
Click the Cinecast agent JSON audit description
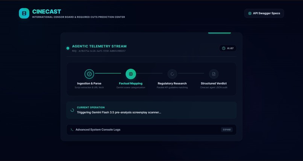point(214,88)
